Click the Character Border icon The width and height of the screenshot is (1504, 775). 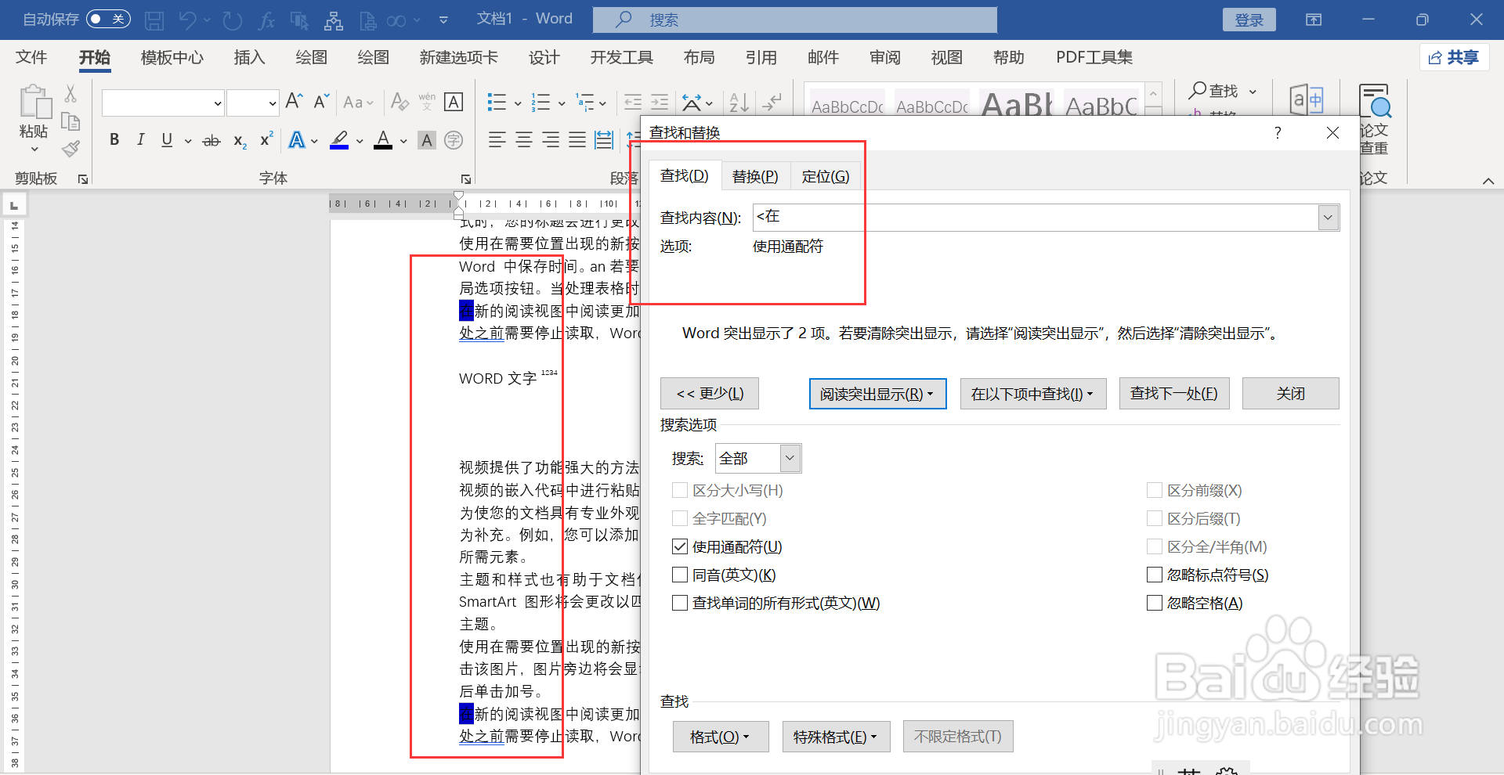[x=454, y=102]
